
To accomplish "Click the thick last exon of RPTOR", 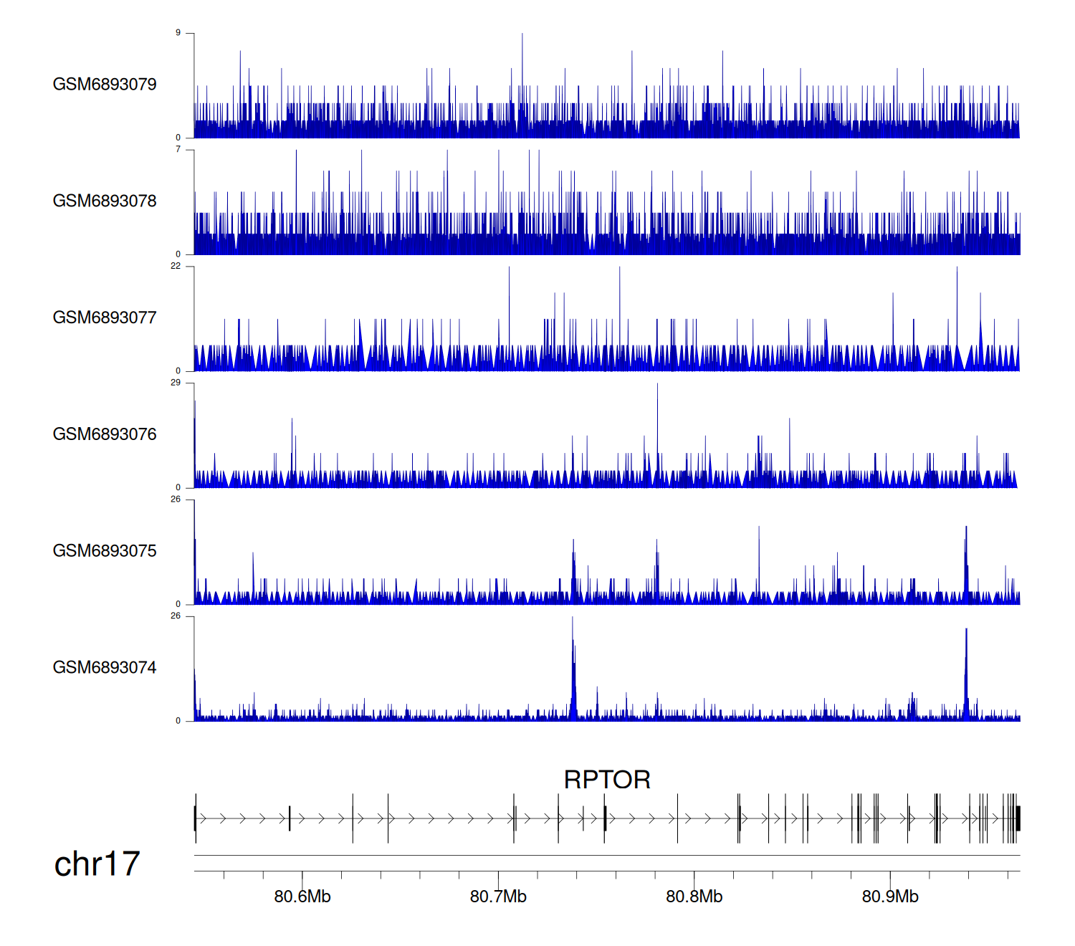I will coord(1018,818).
